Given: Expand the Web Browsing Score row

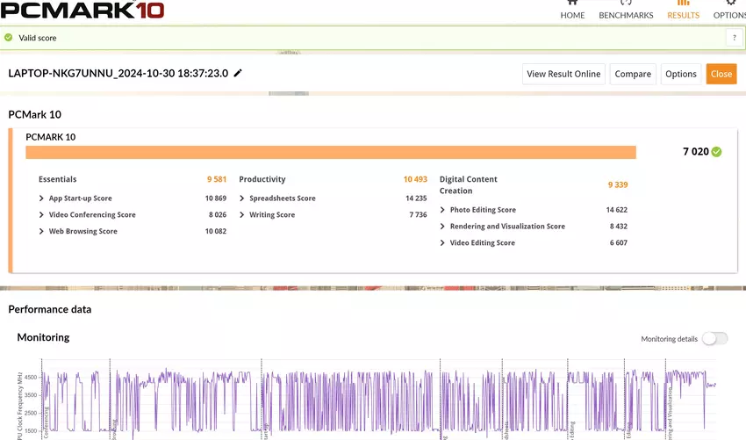Looking at the screenshot, I should coord(41,232).
